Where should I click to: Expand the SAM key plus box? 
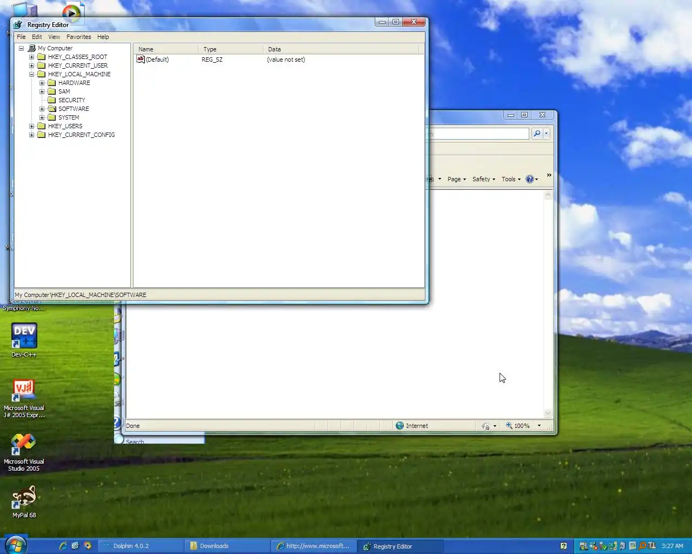(42, 91)
